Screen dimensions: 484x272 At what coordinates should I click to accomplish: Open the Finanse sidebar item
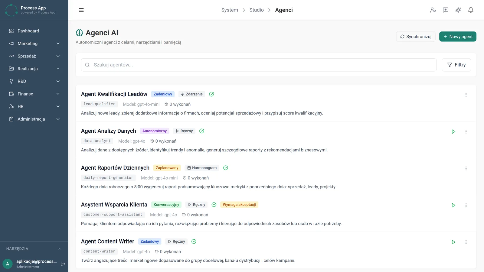(x=34, y=94)
